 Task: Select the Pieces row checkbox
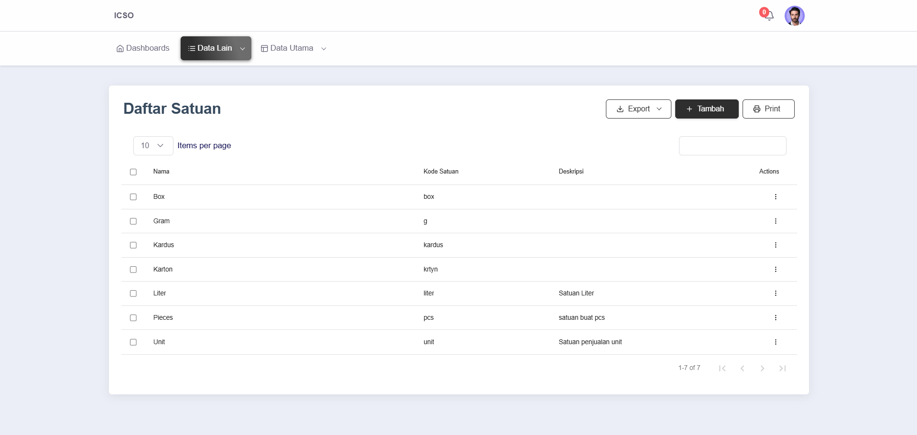133,318
